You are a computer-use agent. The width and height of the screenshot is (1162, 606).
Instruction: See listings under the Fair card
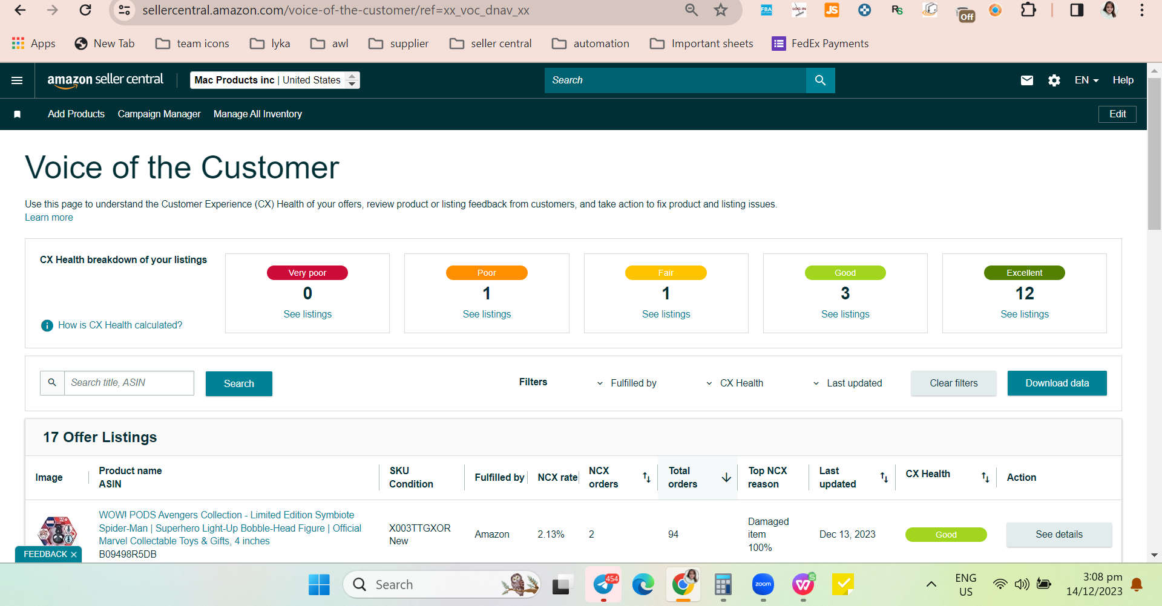[x=666, y=314]
